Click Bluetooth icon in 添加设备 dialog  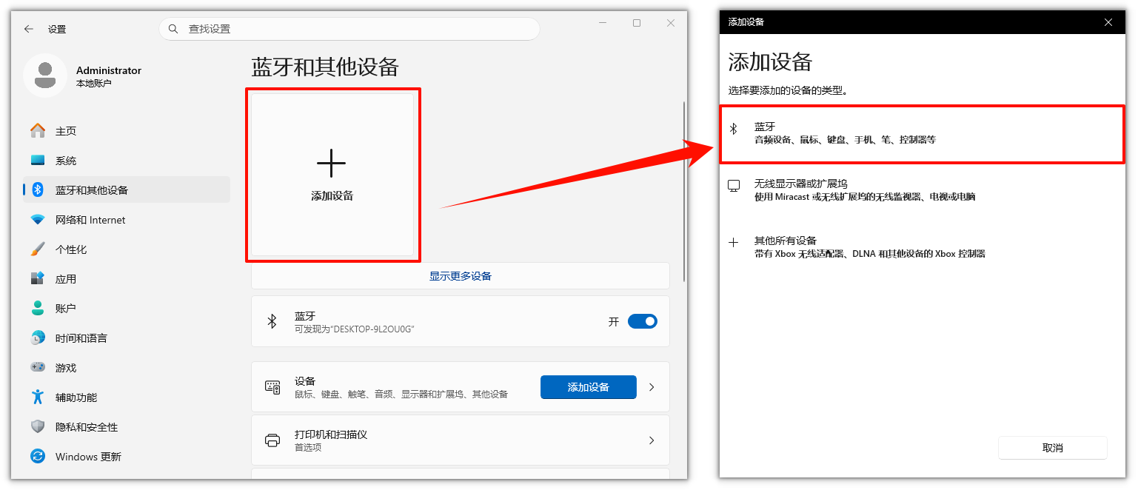tap(734, 129)
